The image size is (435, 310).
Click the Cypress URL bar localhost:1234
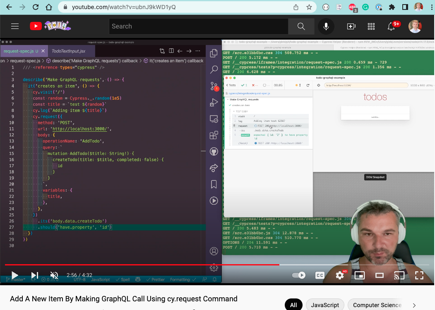[366, 85]
